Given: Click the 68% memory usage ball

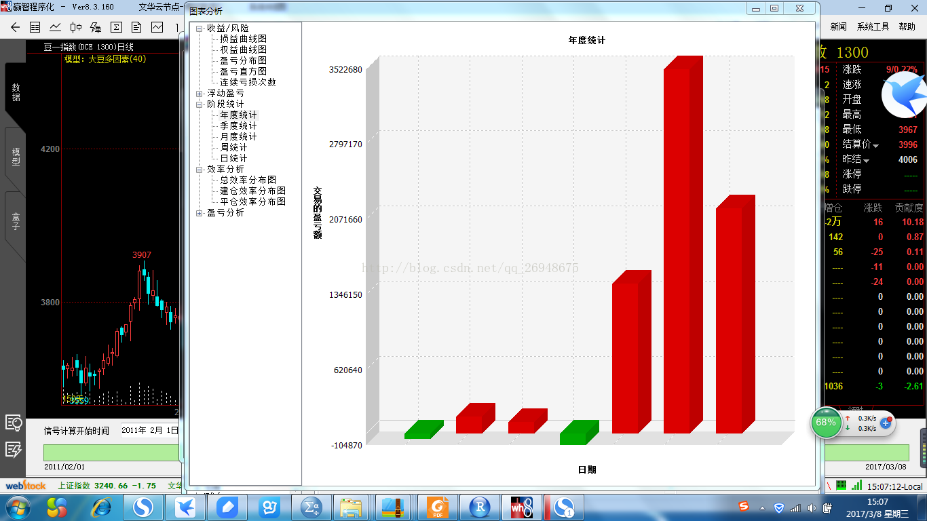Looking at the screenshot, I should [x=827, y=422].
